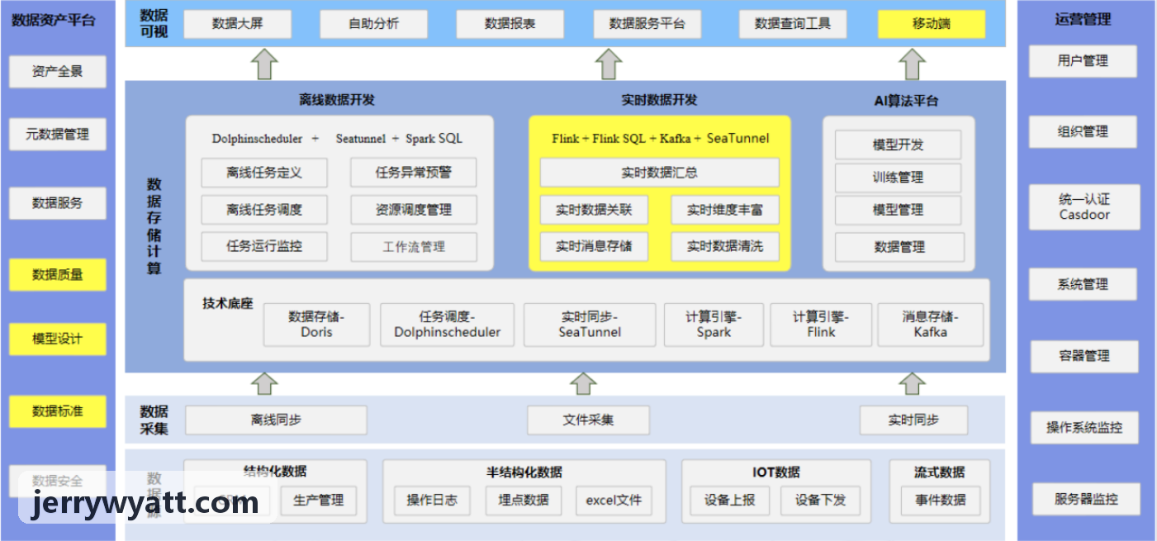This screenshot has width=1157, height=541.
Task: Select 离线同步 in the 数据采集 row
Action: point(276,420)
